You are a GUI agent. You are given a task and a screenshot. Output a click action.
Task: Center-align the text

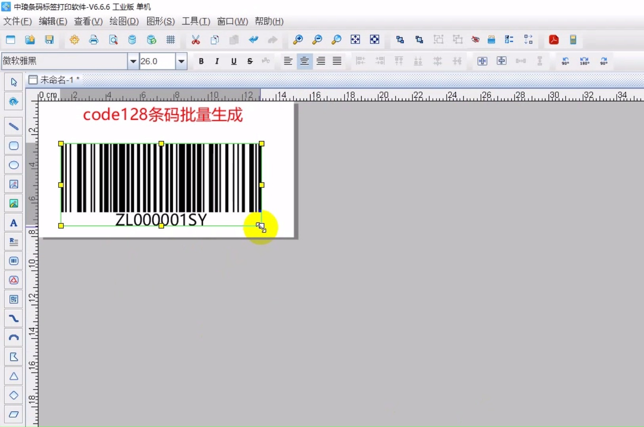coord(305,61)
